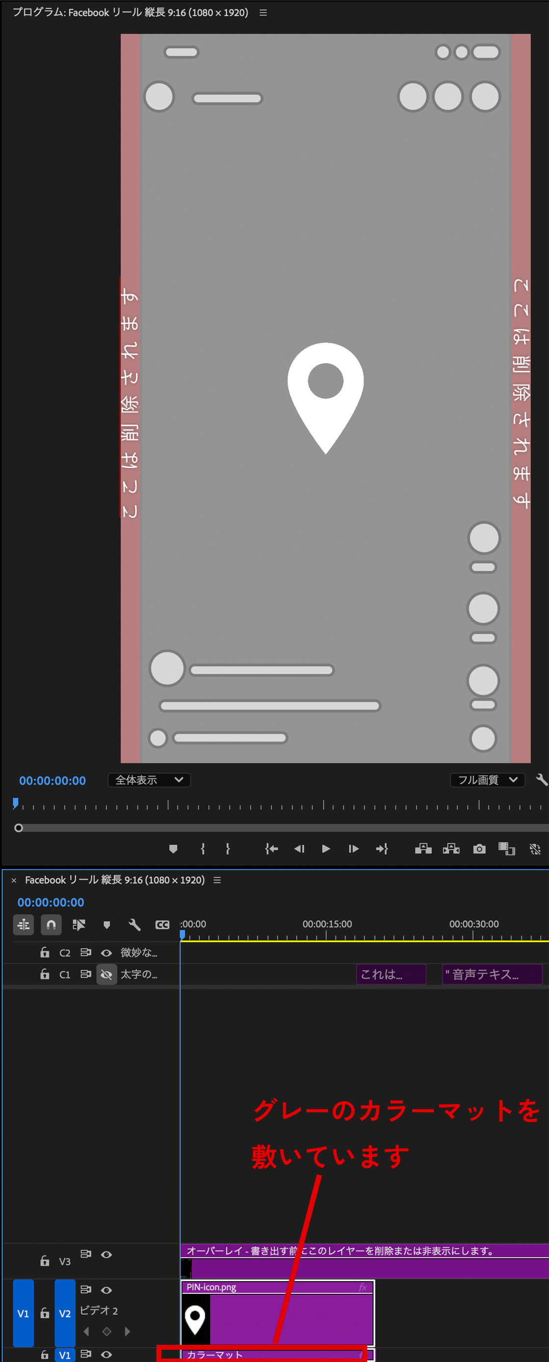Click Go to In point icon
The height and width of the screenshot is (1362, 549).
point(271,848)
